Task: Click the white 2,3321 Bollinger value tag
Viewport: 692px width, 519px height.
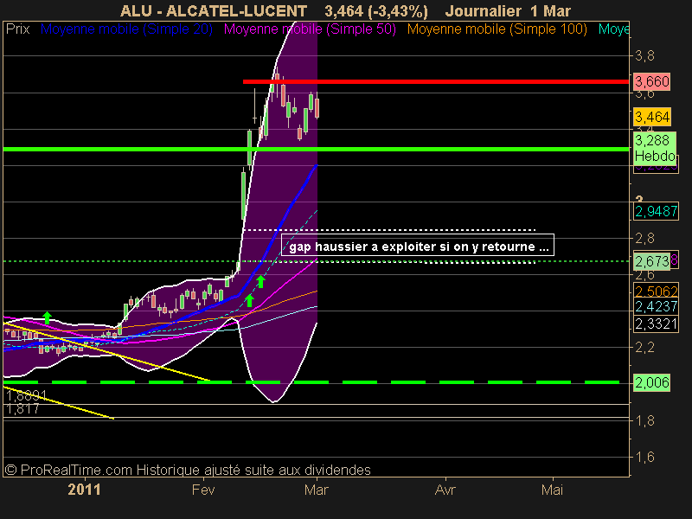Action: point(656,324)
